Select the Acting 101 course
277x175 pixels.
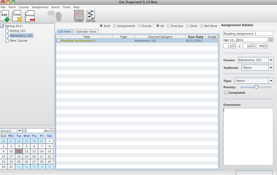point(18,31)
